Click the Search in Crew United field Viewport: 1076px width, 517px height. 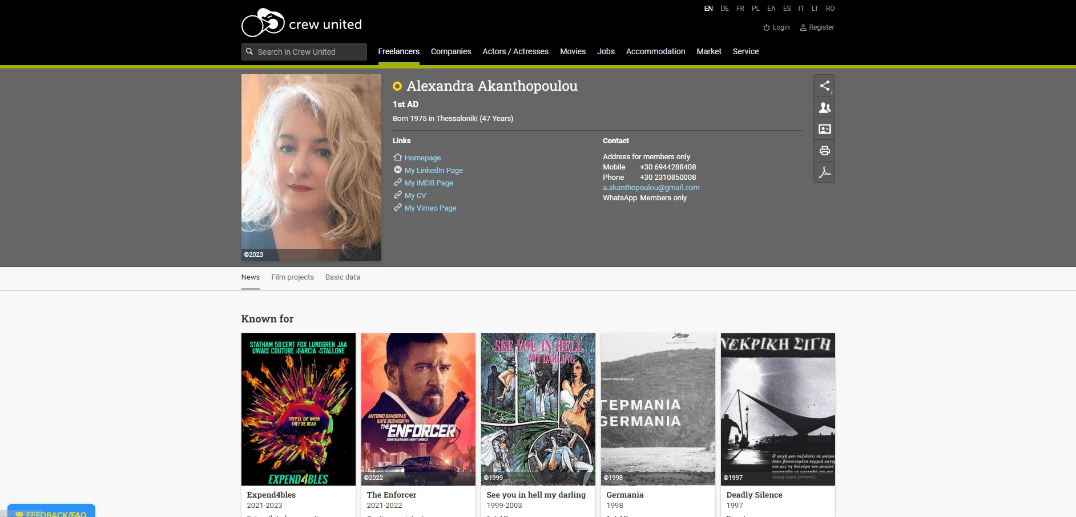(308, 52)
